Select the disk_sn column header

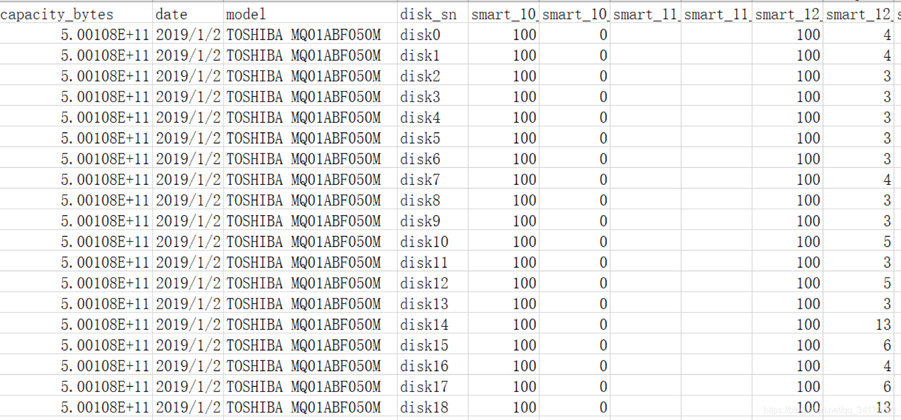click(432, 14)
